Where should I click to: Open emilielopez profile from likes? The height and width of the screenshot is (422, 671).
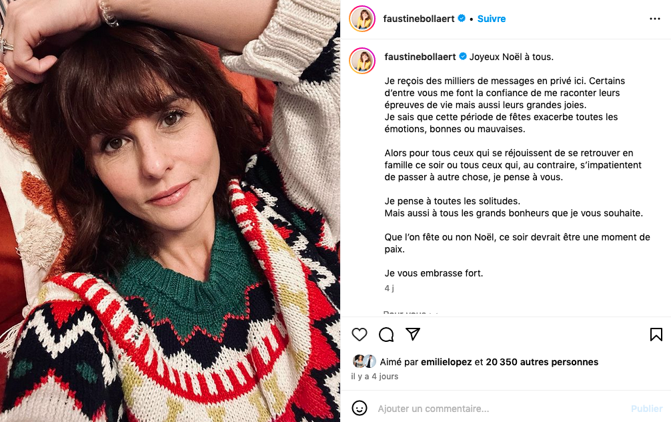pyautogui.click(x=446, y=362)
